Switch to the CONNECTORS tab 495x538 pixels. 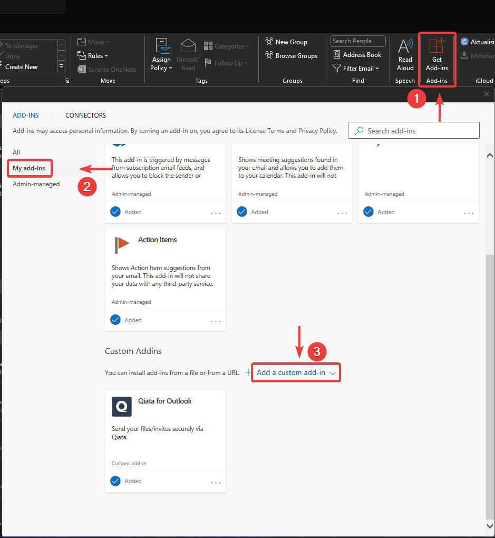click(x=85, y=115)
